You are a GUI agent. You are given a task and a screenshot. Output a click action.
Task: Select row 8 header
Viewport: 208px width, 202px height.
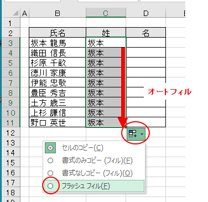(x=11, y=92)
